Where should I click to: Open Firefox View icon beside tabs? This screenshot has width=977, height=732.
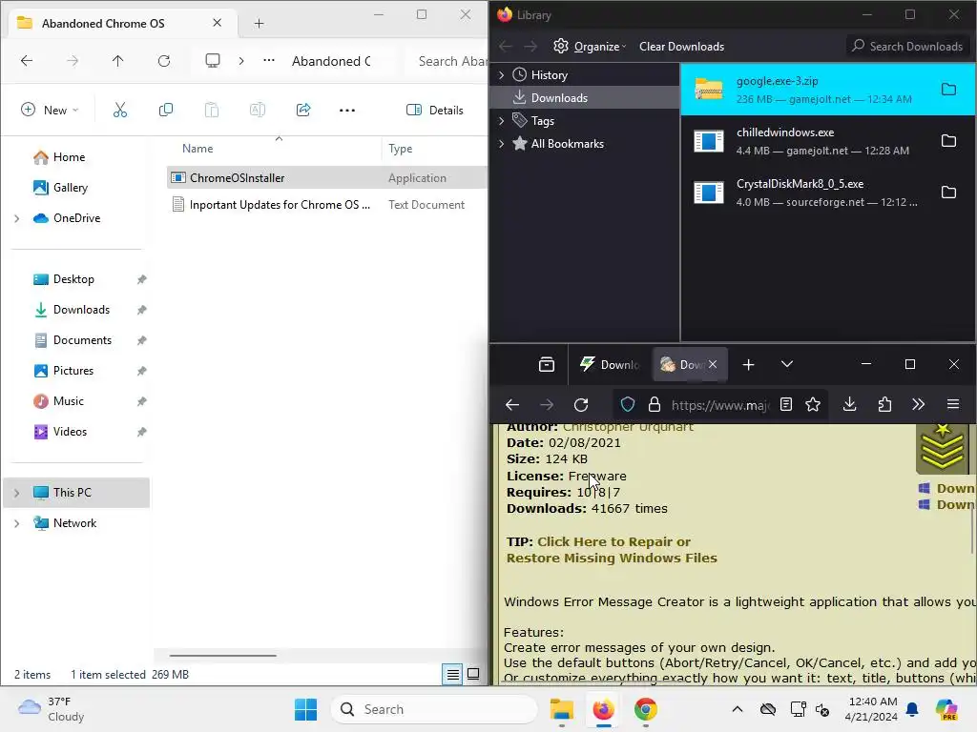click(x=547, y=365)
